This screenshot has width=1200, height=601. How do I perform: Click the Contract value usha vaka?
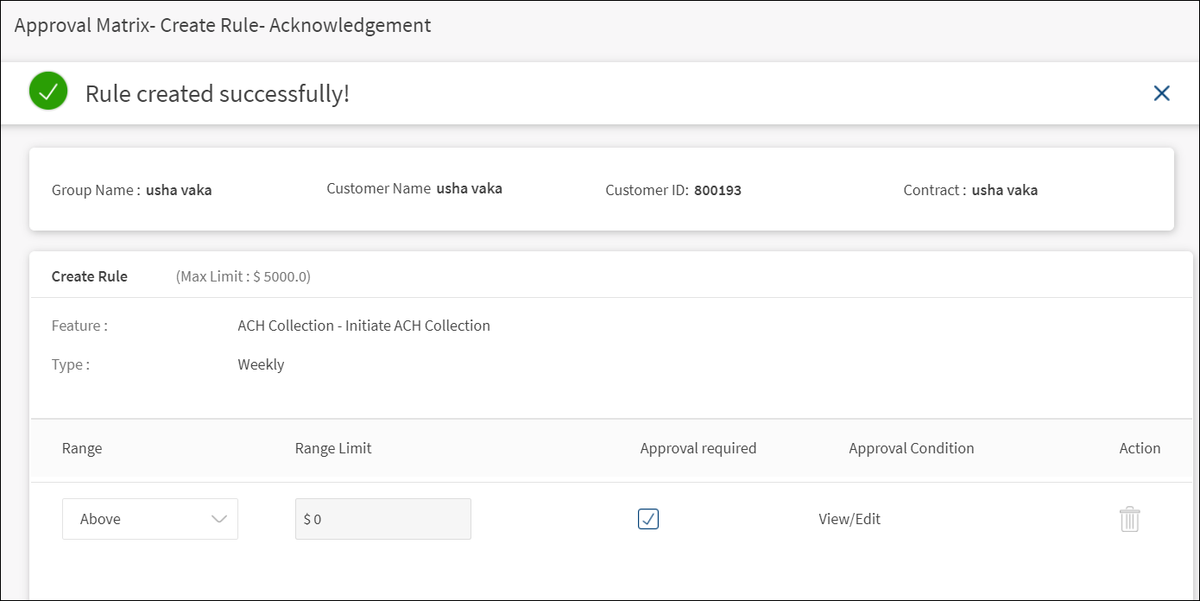pyautogui.click(x=1004, y=190)
